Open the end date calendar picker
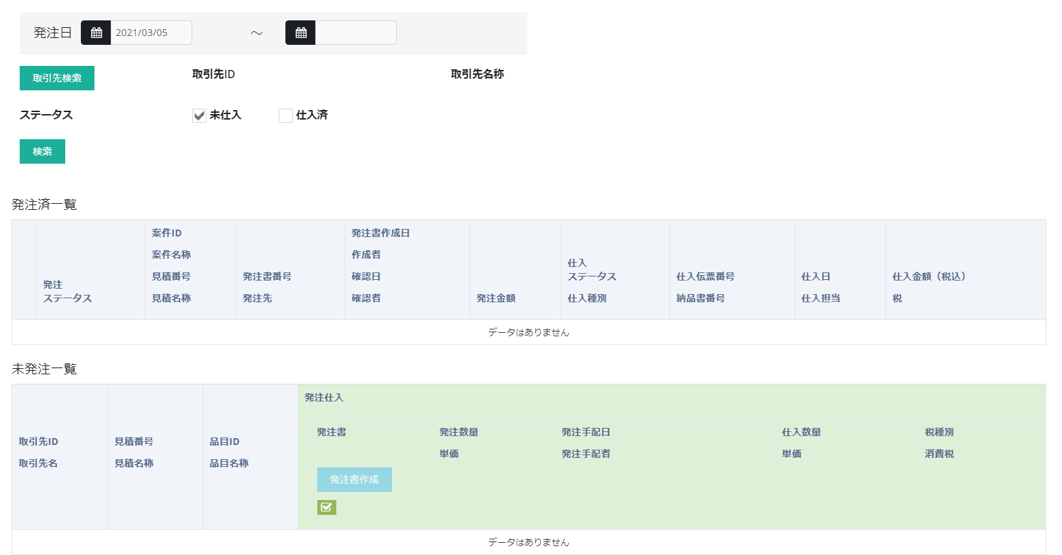This screenshot has height=555, width=1062. [300, 33]
